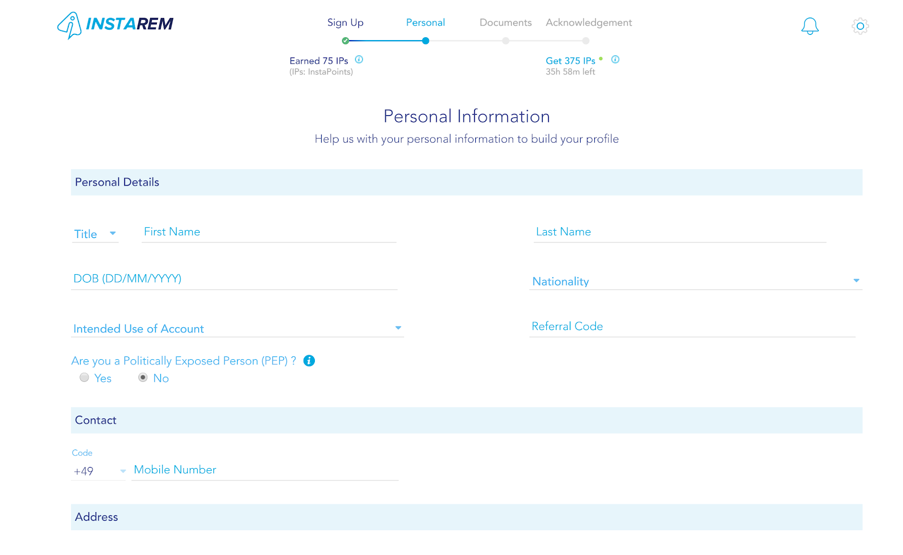Switch to the Documents step

pyautogui.click(x=506, y=23)
